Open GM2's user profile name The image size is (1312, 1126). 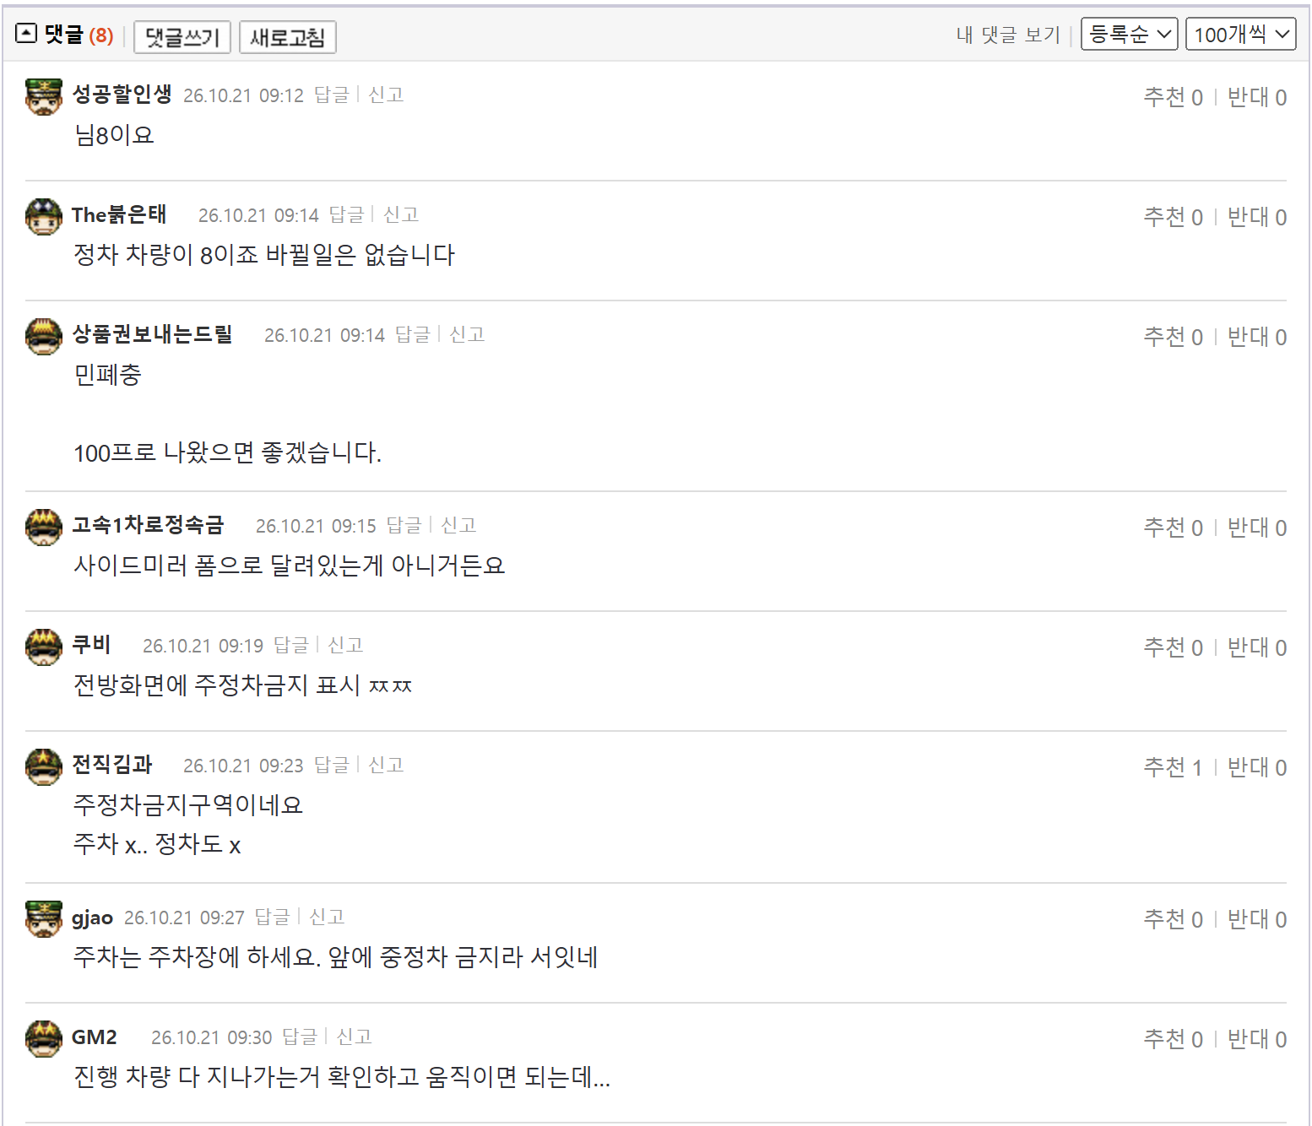coord(95,1037)
